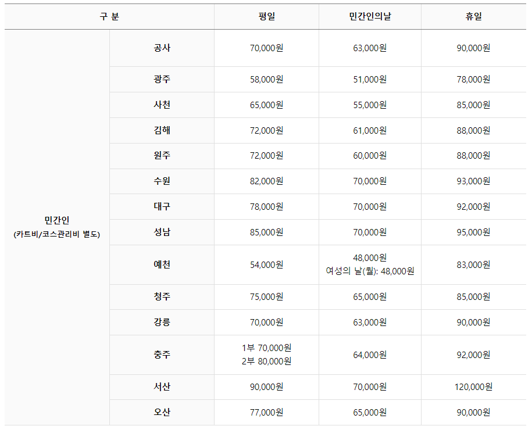Click 충주 1부 70,000원 price line

(267, 348)
